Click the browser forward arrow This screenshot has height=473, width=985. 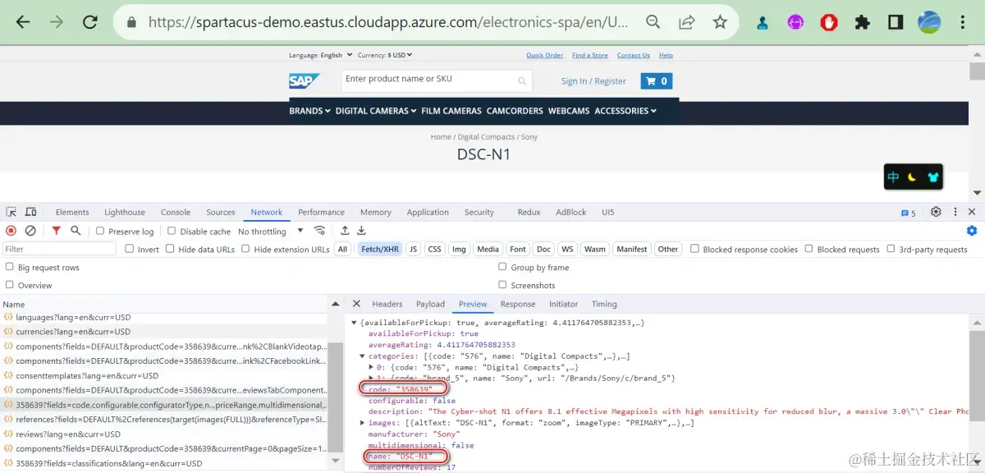(x=57, y=22)
